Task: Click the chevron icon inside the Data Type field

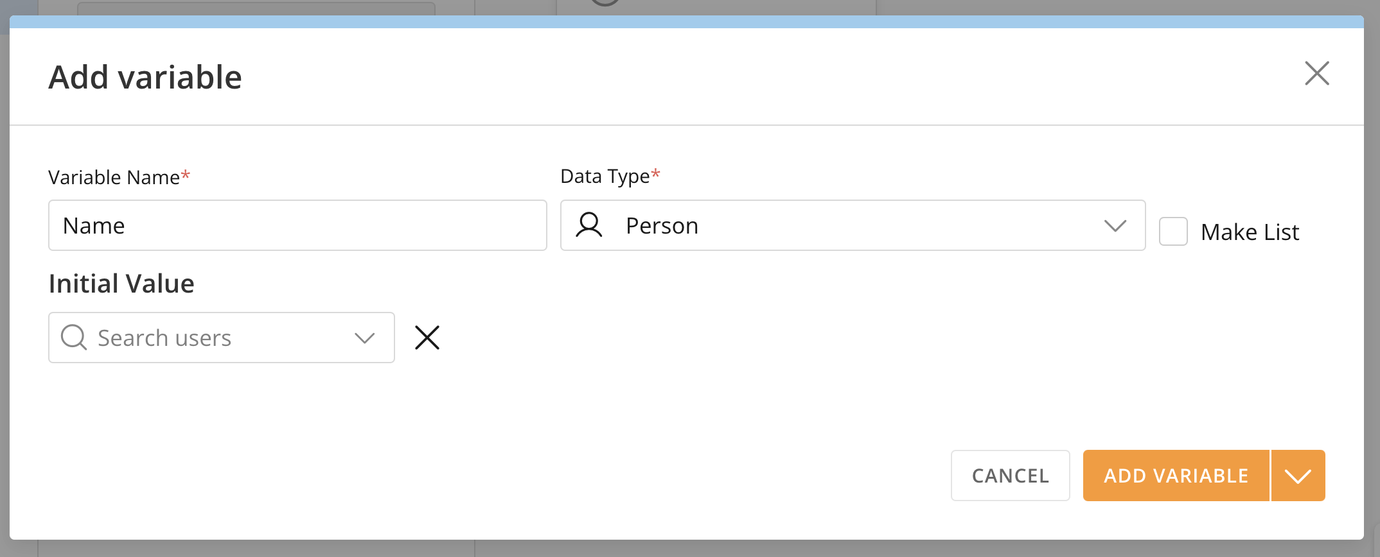Action: click(x=1115, y=225)
